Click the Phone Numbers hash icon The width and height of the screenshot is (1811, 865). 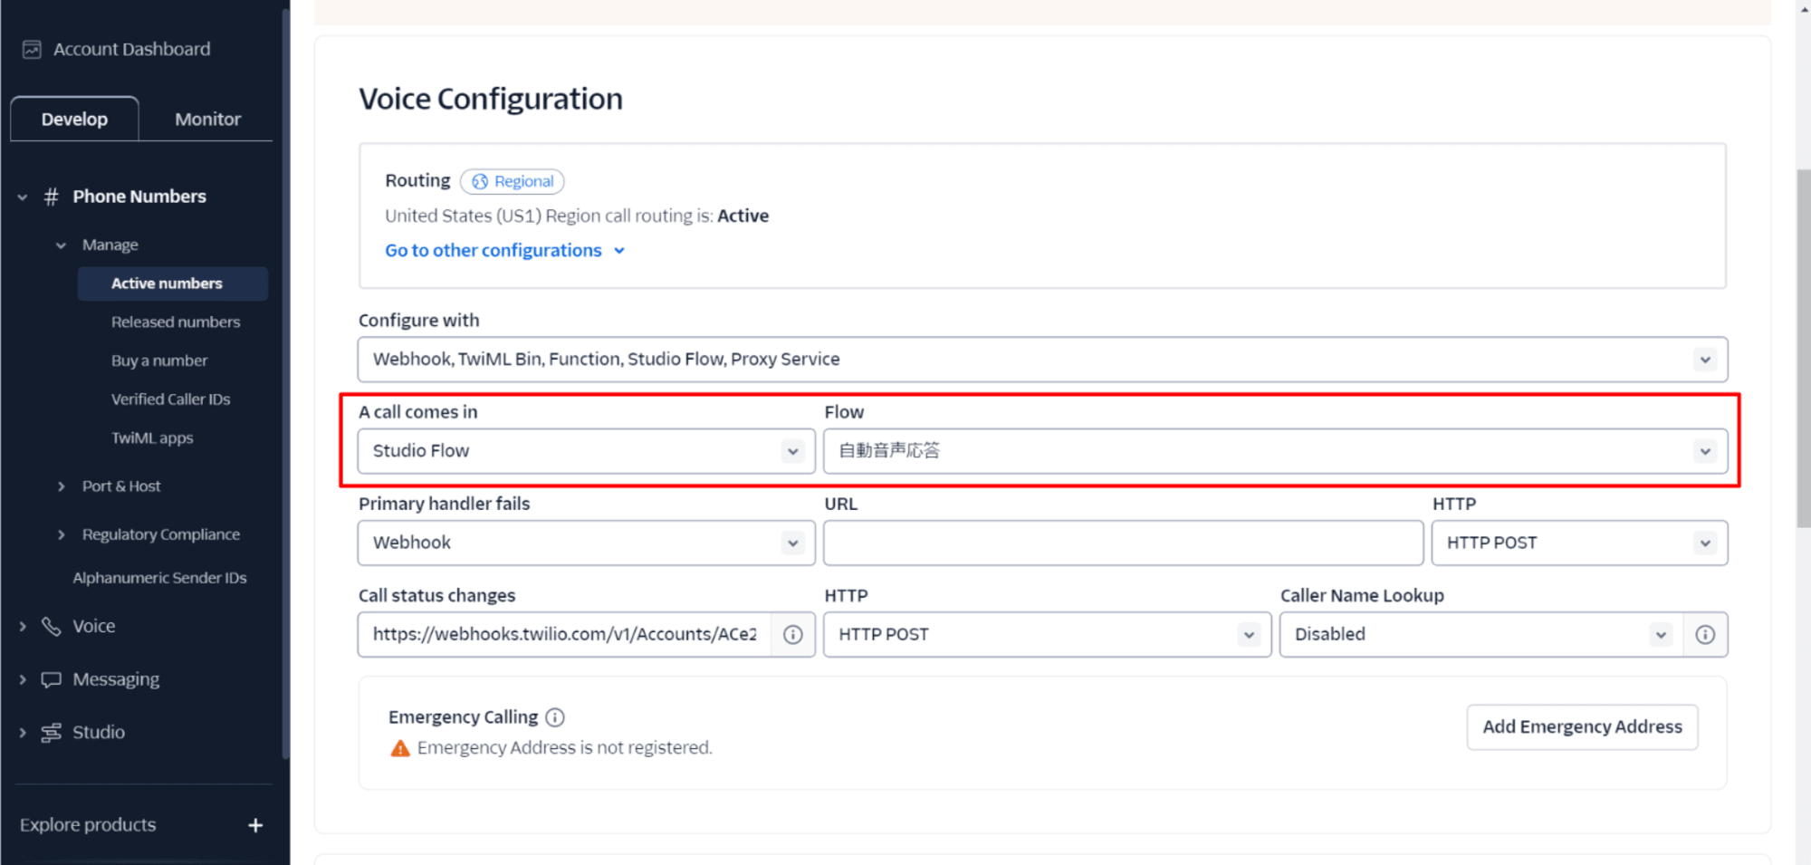click(x=52, y=197)
